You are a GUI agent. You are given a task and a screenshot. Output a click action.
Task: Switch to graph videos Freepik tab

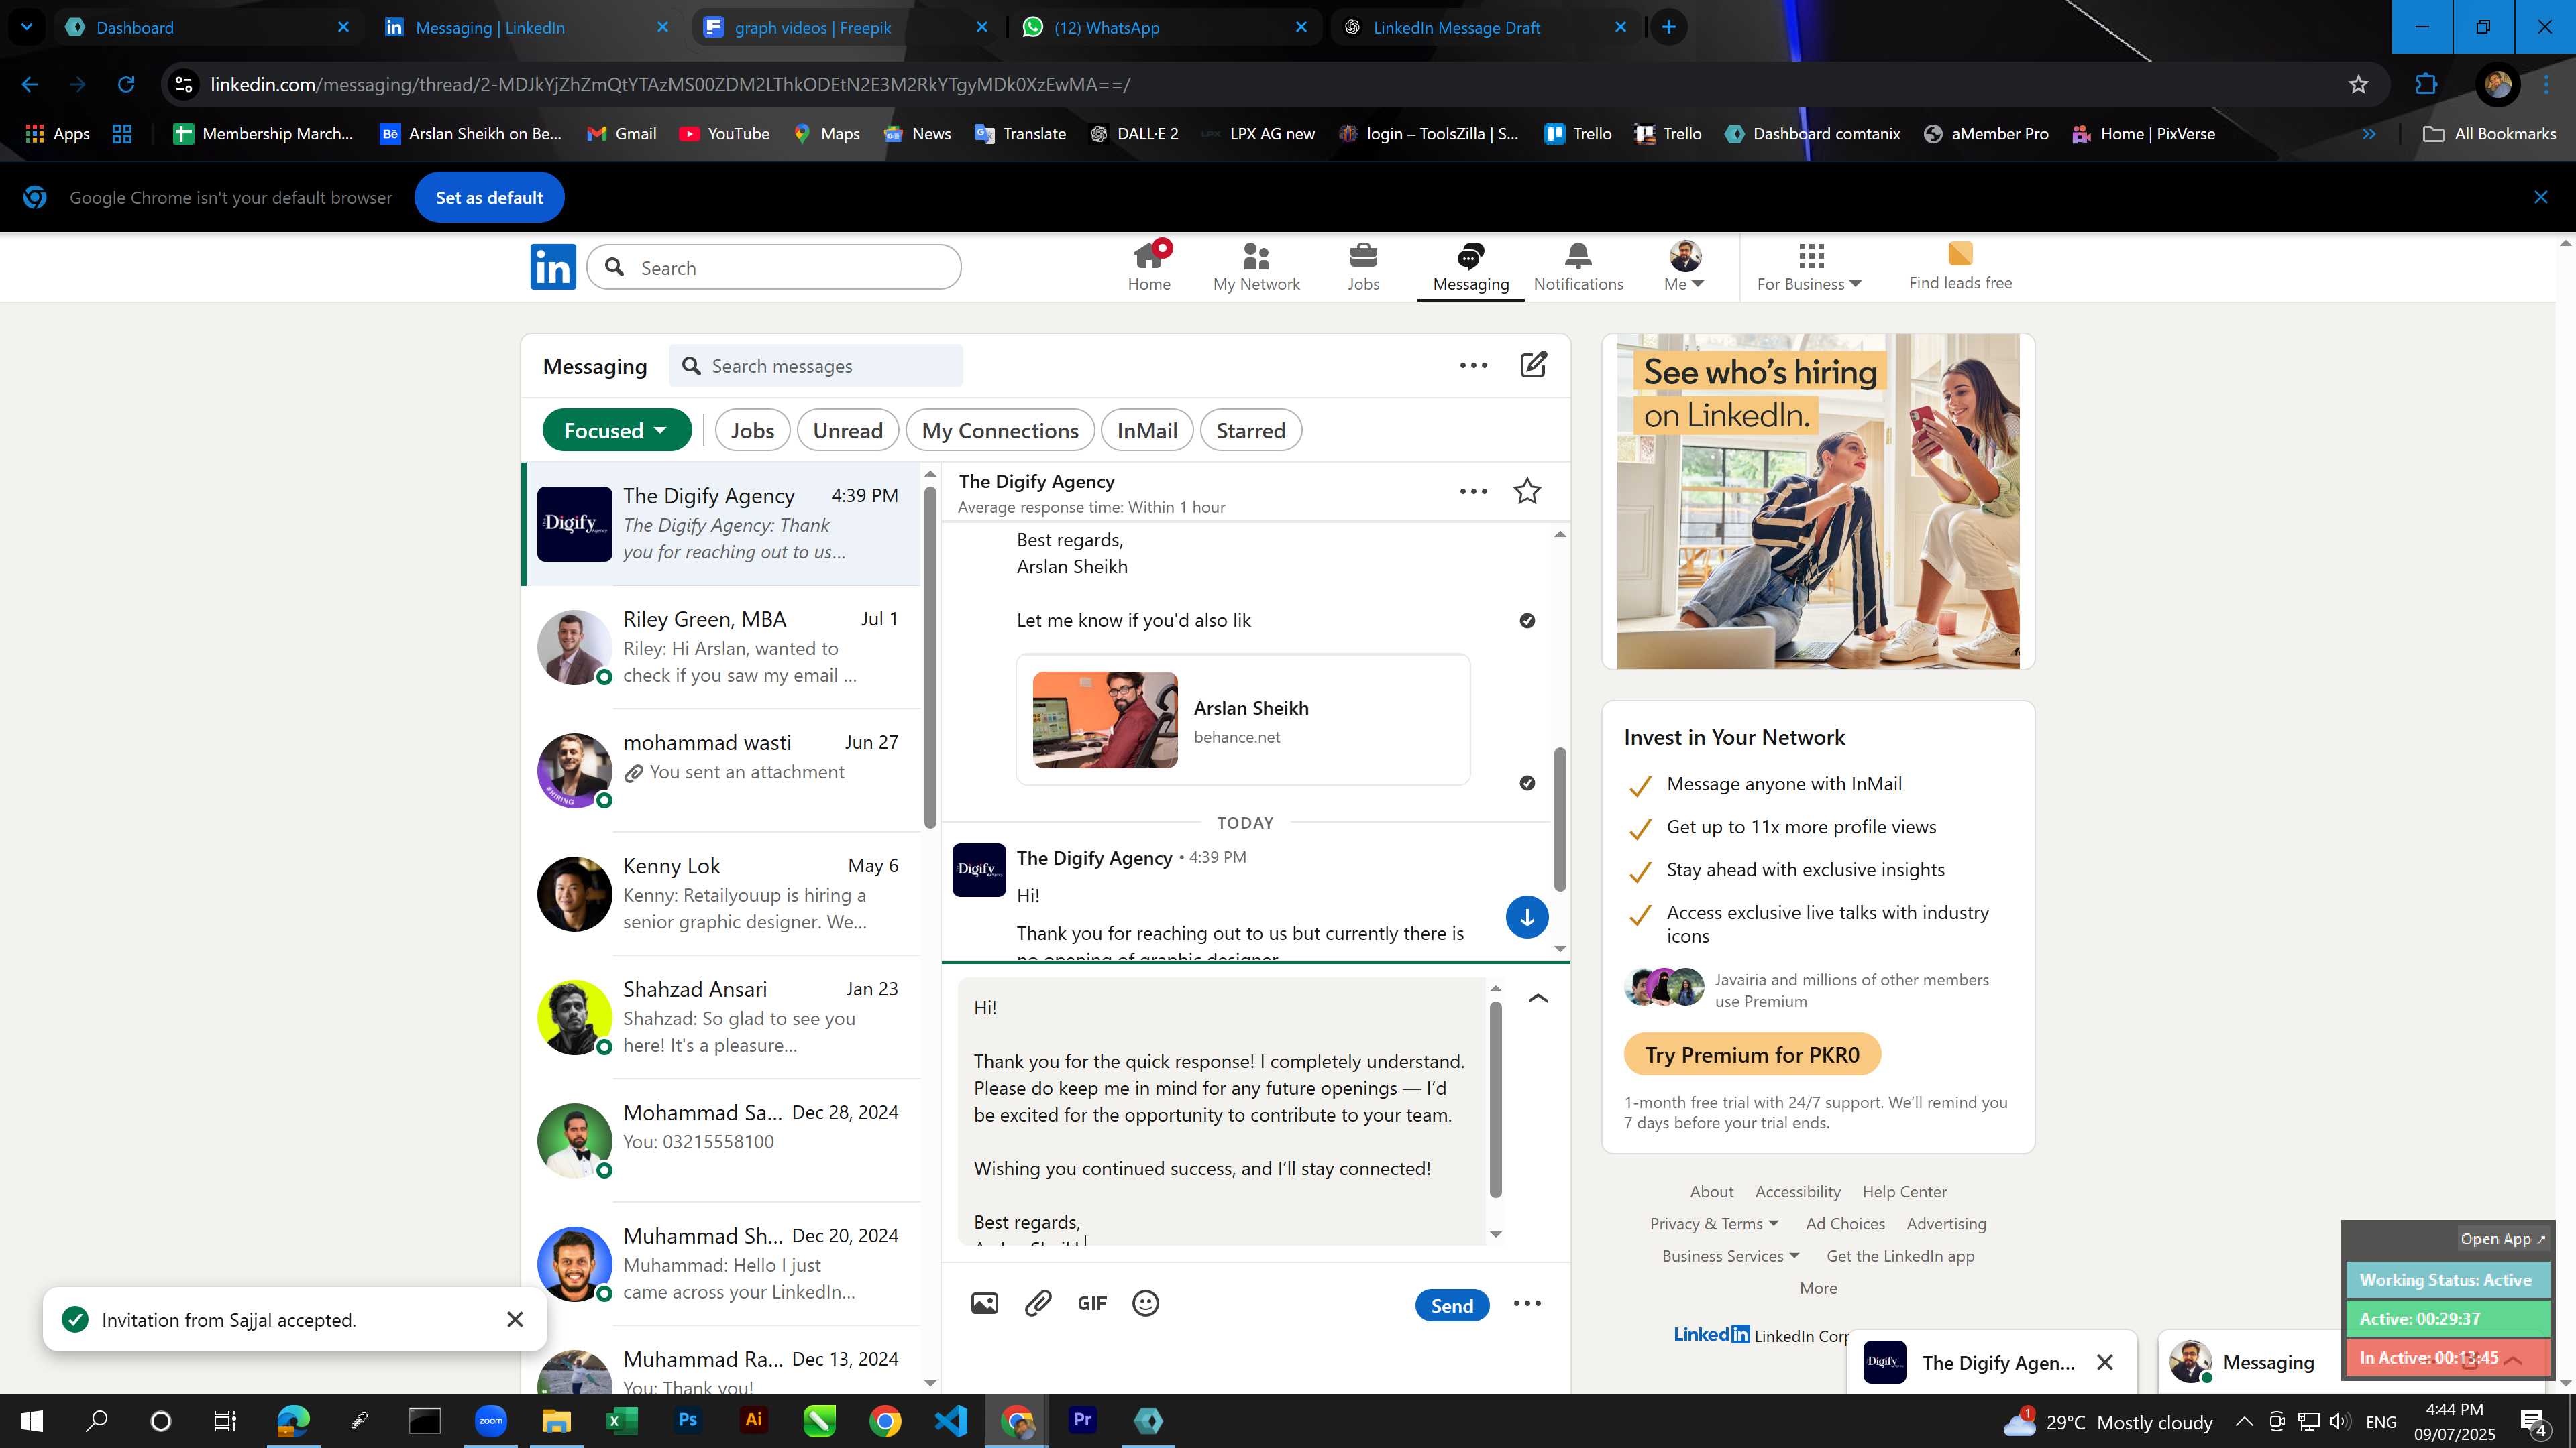tap(847, 27)
